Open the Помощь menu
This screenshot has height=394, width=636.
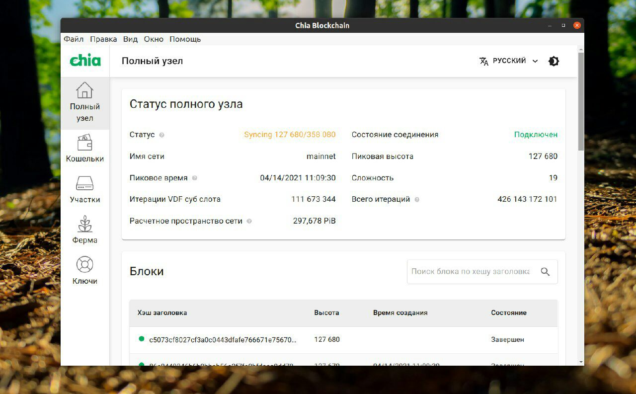click(x=185, y=39)
